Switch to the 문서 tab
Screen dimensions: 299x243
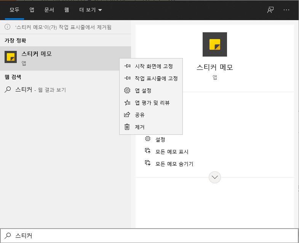[49, 10]
